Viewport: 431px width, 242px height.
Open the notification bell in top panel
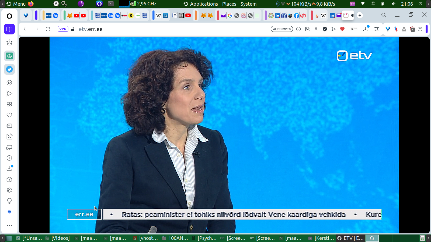pos(373,4)
